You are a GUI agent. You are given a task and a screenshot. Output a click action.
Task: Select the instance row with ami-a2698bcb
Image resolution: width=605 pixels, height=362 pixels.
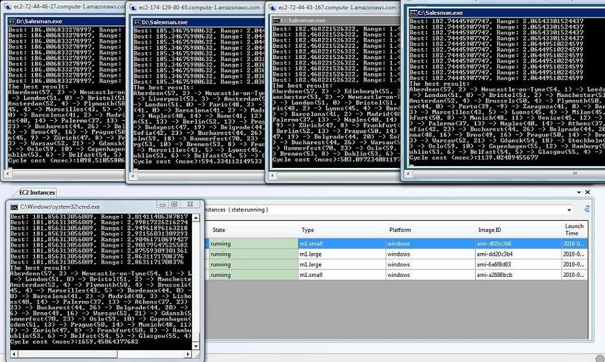(x=397, y=275)
